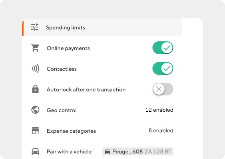Click the spending limits sliders icon

click(35, 27)
